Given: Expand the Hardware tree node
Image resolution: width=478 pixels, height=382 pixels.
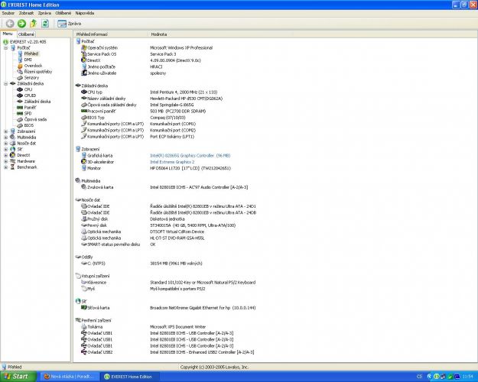Looking at the screenshot, I should [x=5, y=161].
